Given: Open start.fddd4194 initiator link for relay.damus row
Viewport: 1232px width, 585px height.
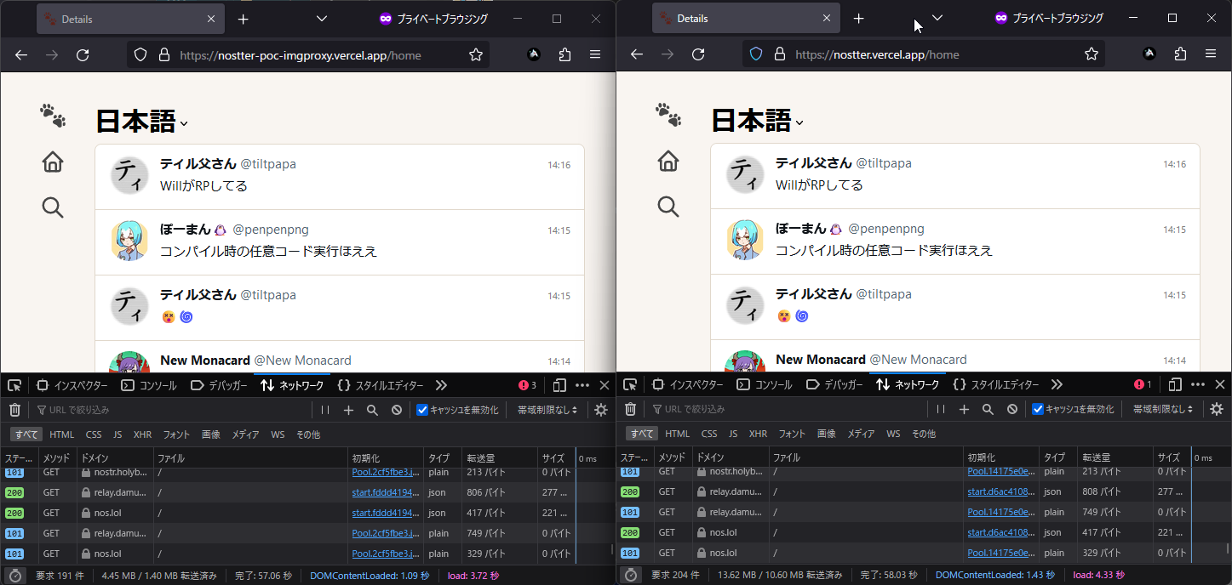Looking at the screenshot, I should tap(386, 492).
